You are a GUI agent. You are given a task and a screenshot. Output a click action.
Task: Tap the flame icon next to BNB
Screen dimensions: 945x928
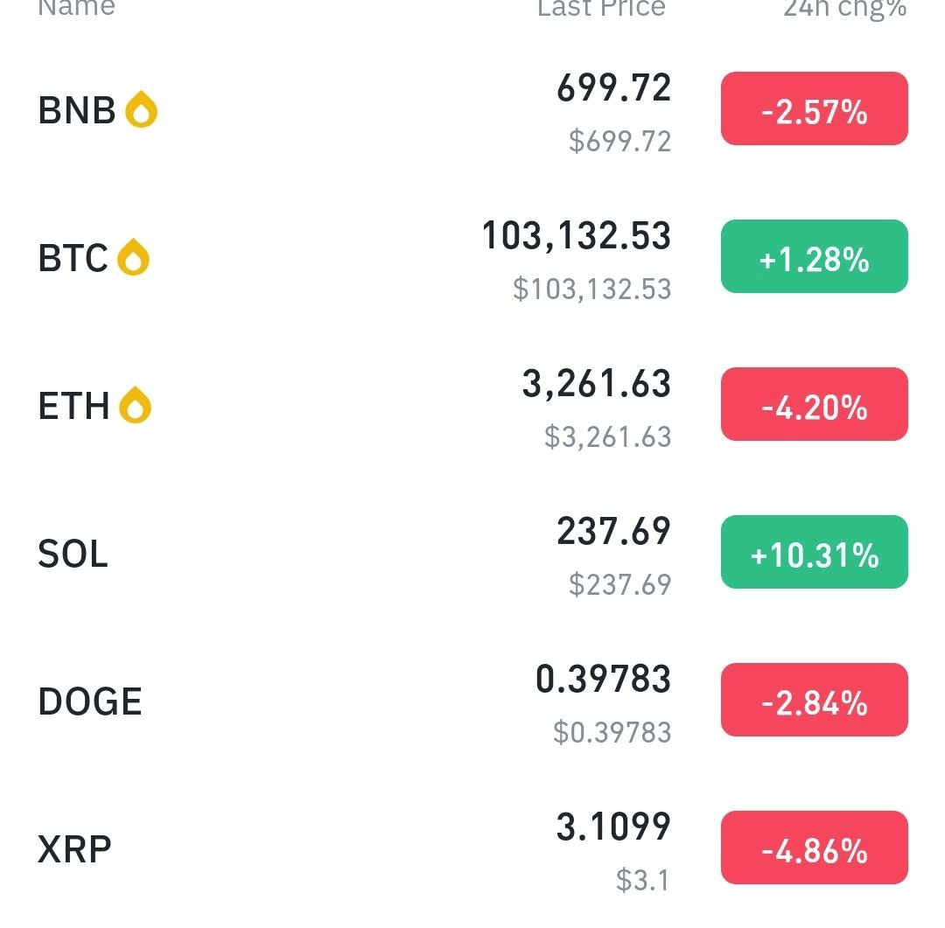pyautogui.click(x=141, y=109)
